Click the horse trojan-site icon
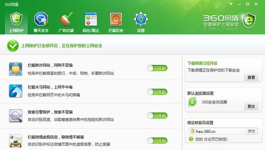 click(16, 91)
